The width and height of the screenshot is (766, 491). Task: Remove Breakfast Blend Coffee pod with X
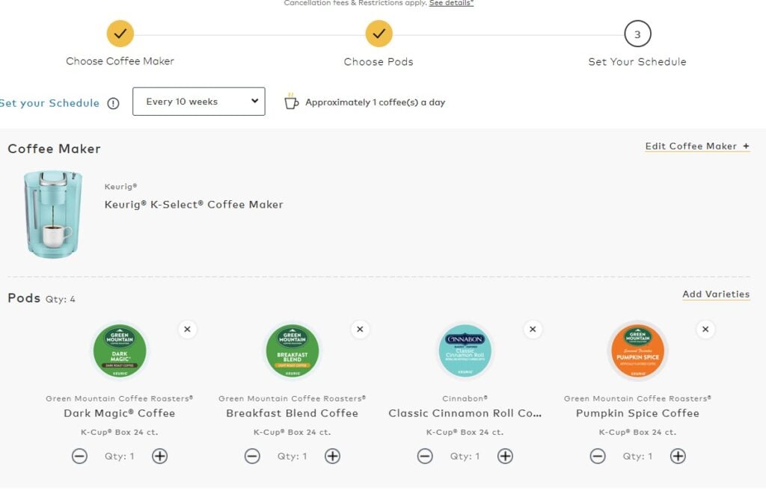tap(360, 329)
